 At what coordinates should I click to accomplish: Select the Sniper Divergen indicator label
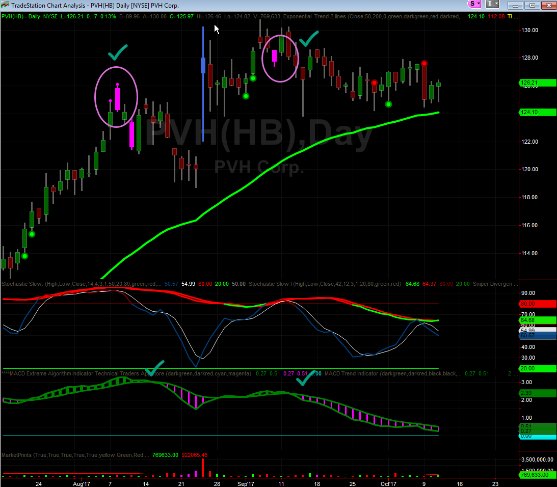[x=493, y=284]
